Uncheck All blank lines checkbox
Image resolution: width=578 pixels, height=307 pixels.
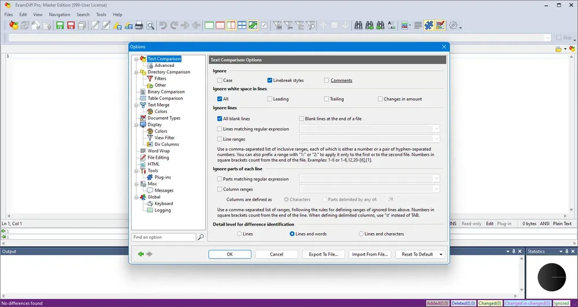(220, 118)
